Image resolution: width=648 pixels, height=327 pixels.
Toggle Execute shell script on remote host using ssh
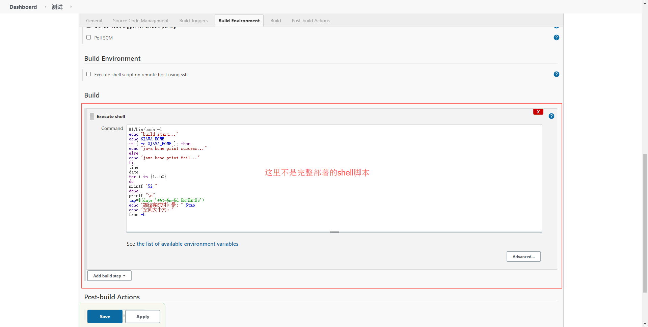pyautogui.click(x=88, y=74)
